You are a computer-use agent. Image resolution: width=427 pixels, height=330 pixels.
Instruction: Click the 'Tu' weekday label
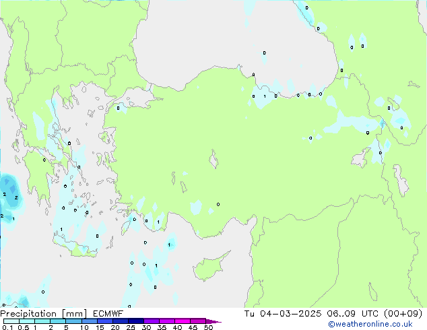(x=249, y=314)
